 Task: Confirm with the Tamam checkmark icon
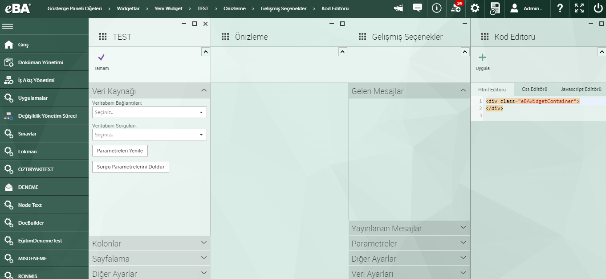101,57
